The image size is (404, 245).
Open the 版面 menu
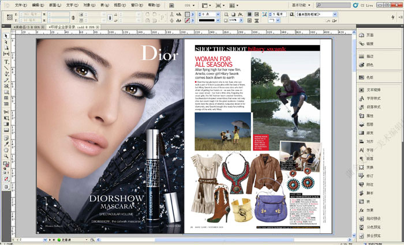(55, 5)
